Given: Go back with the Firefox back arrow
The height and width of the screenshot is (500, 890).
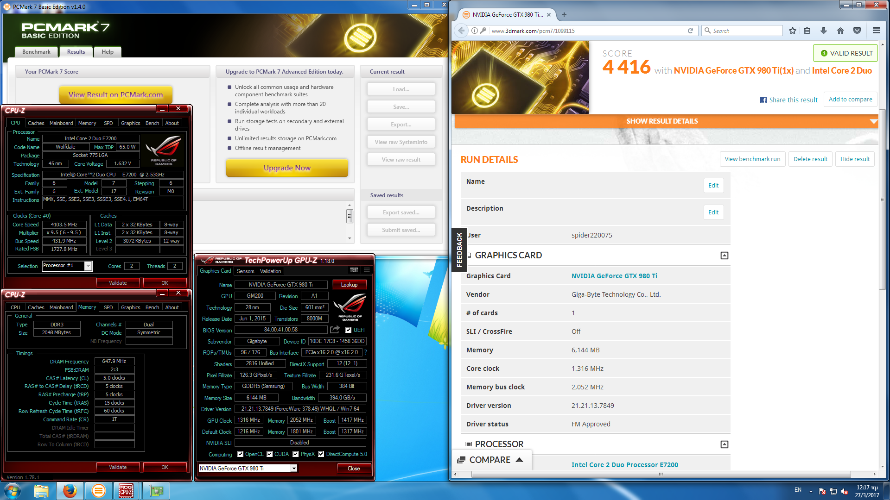Looking at the screenshot, I should pos(461,31).
